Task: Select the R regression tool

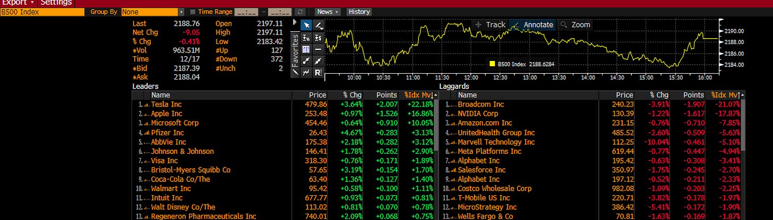Action: 319,73
